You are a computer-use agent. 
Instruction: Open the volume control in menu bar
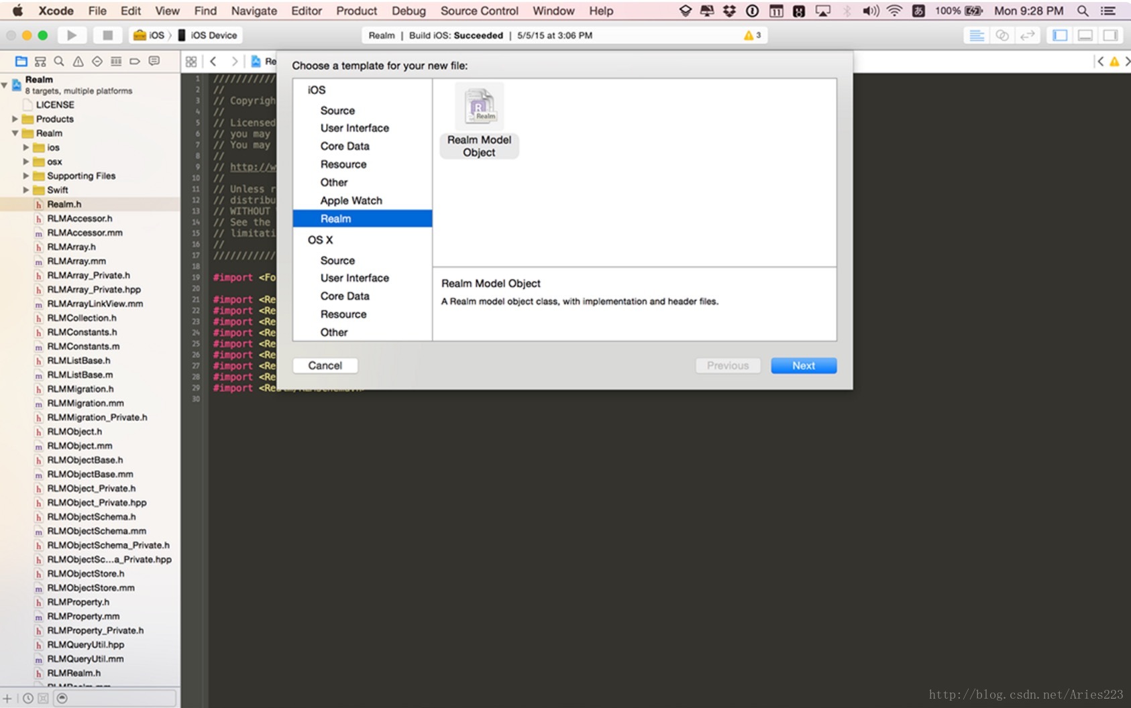(871, 11)
